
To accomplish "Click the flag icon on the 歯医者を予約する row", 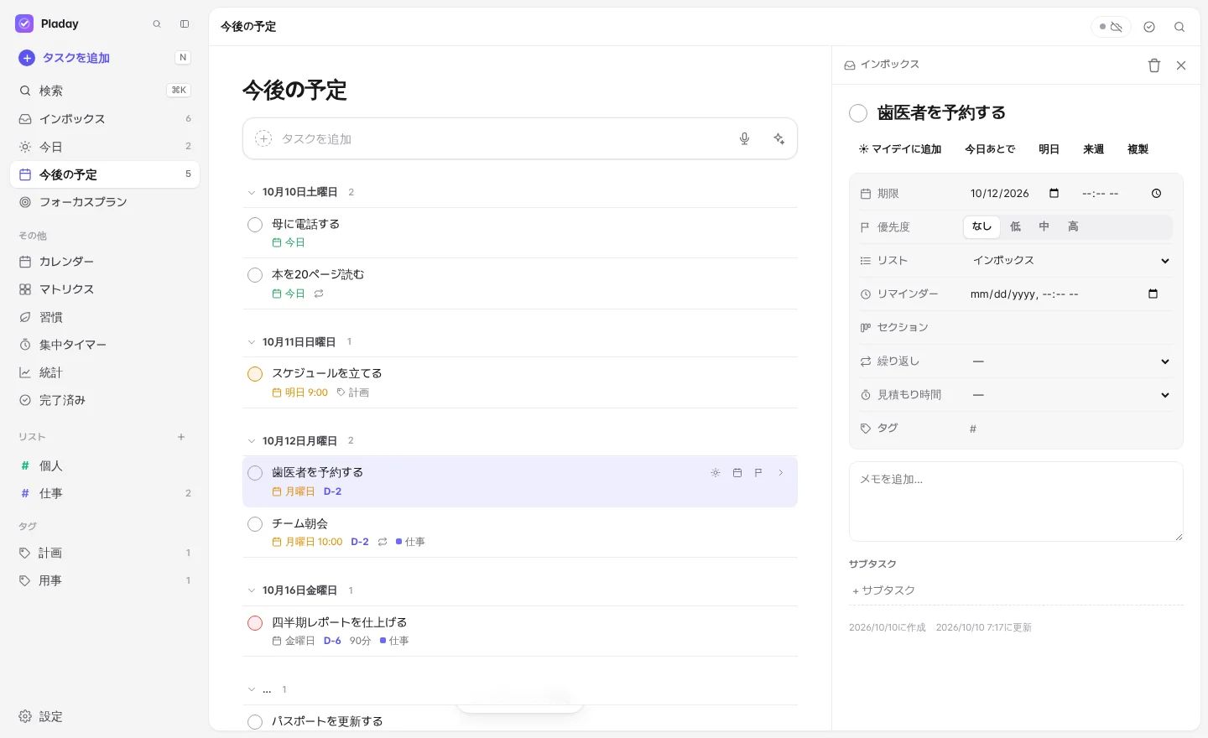I will [758, 473].
